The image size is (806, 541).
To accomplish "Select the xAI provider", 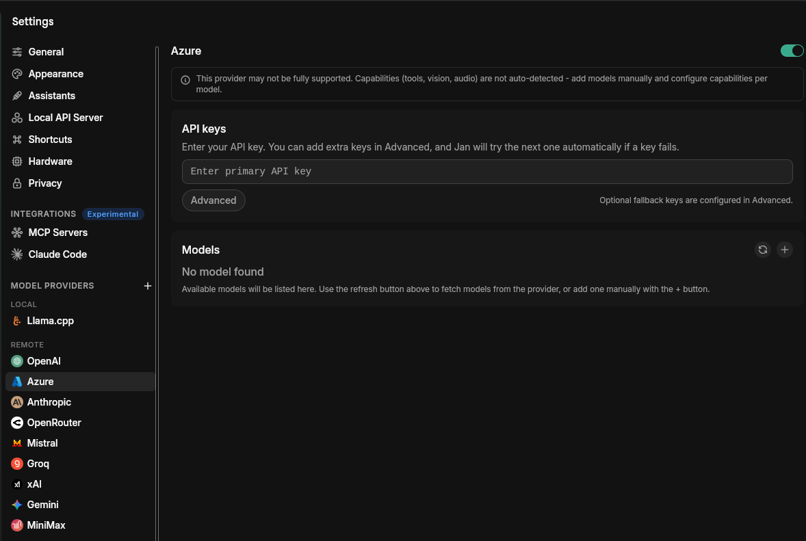I will (80, 484).
